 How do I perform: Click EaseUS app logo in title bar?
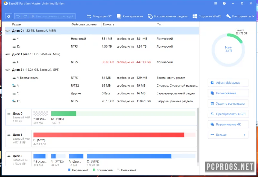click(6, 4)
